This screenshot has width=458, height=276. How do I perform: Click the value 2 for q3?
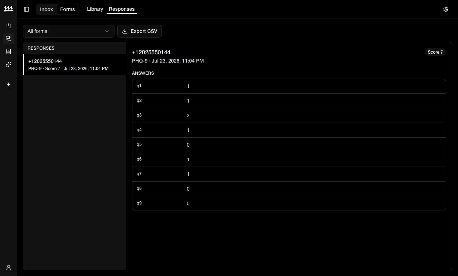(x=188, y=115)
